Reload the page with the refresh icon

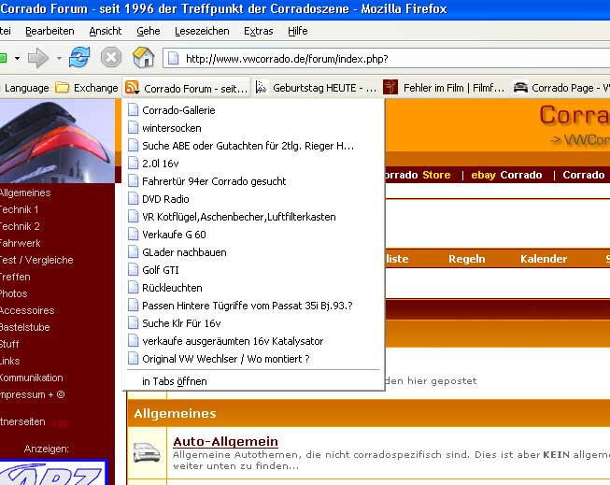tap(79, 58)
